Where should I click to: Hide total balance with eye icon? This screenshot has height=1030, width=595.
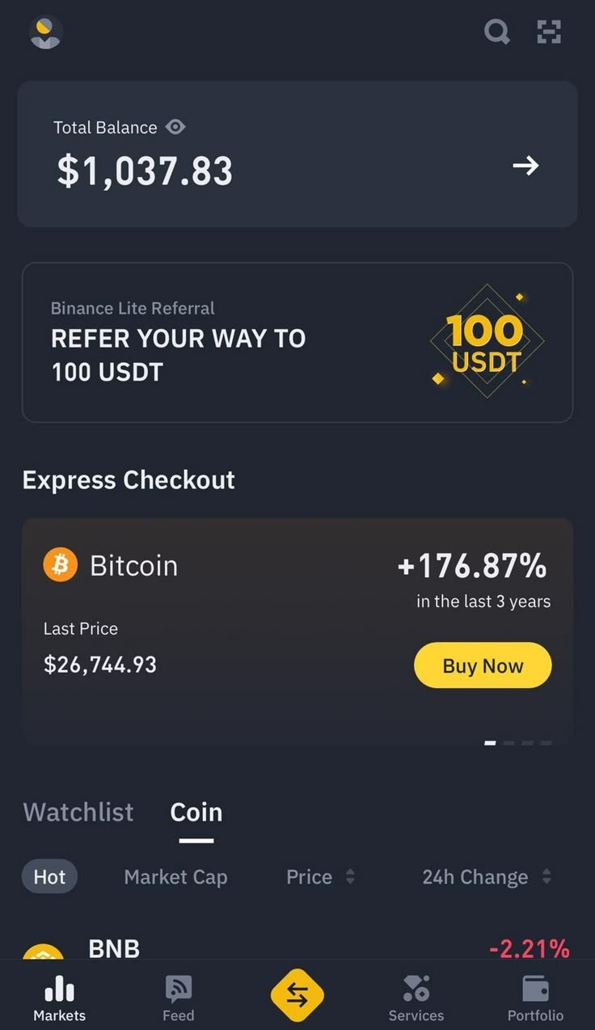coord(175,127)
